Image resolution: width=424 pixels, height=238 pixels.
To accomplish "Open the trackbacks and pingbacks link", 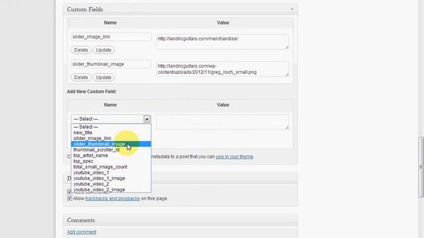I will point(113,198).
